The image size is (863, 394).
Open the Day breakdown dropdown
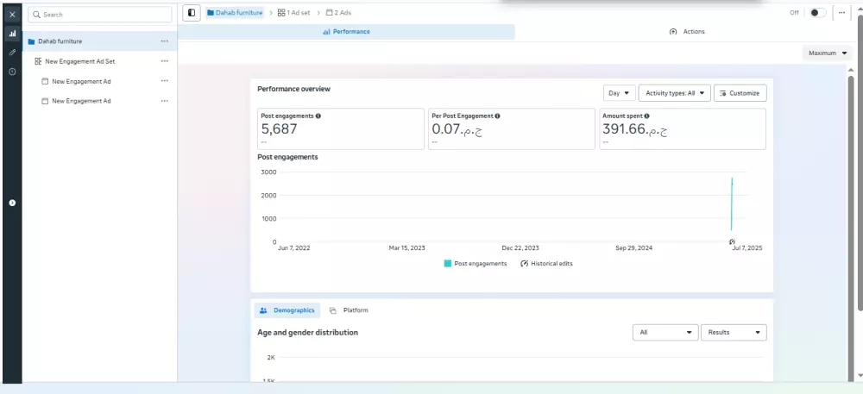point(619,93)
